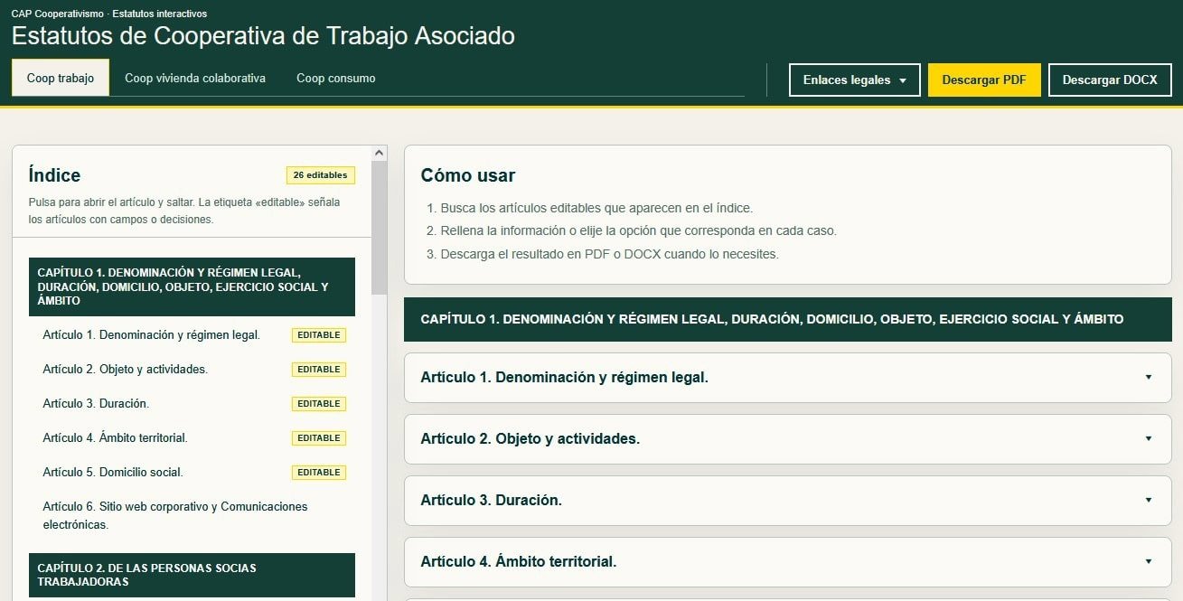Click the Cómo usar heading
This screenshot has height=601, width=1183.
[x=468, y=175]
